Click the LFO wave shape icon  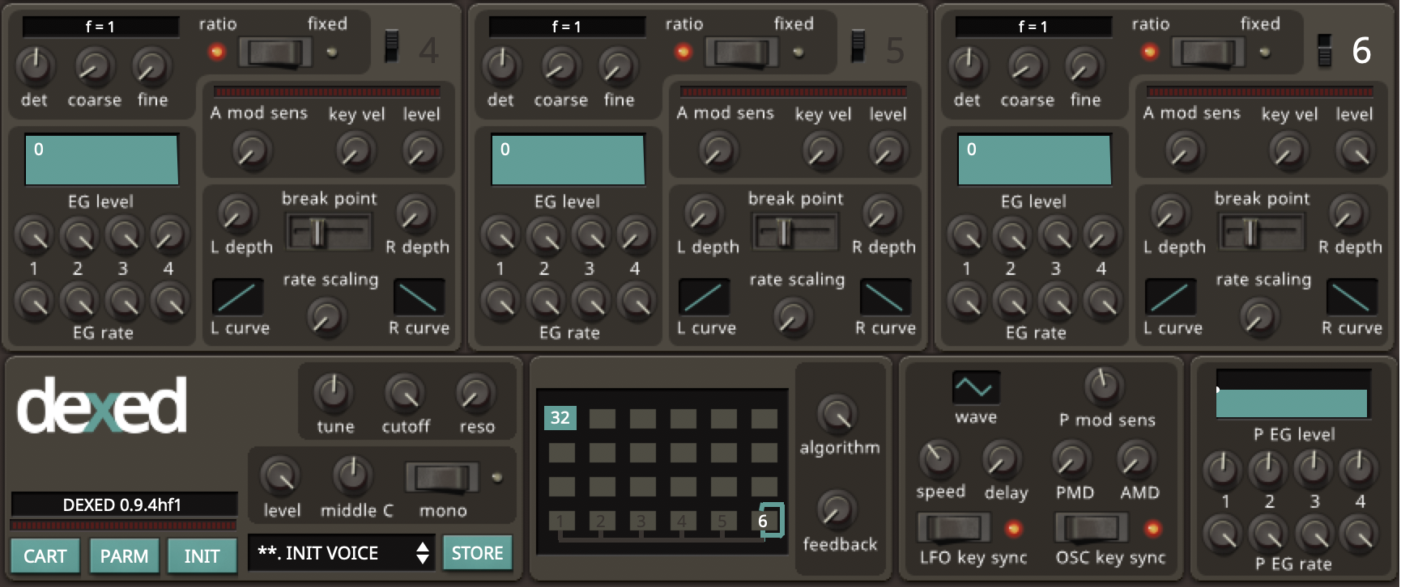(x=975, y=388)
